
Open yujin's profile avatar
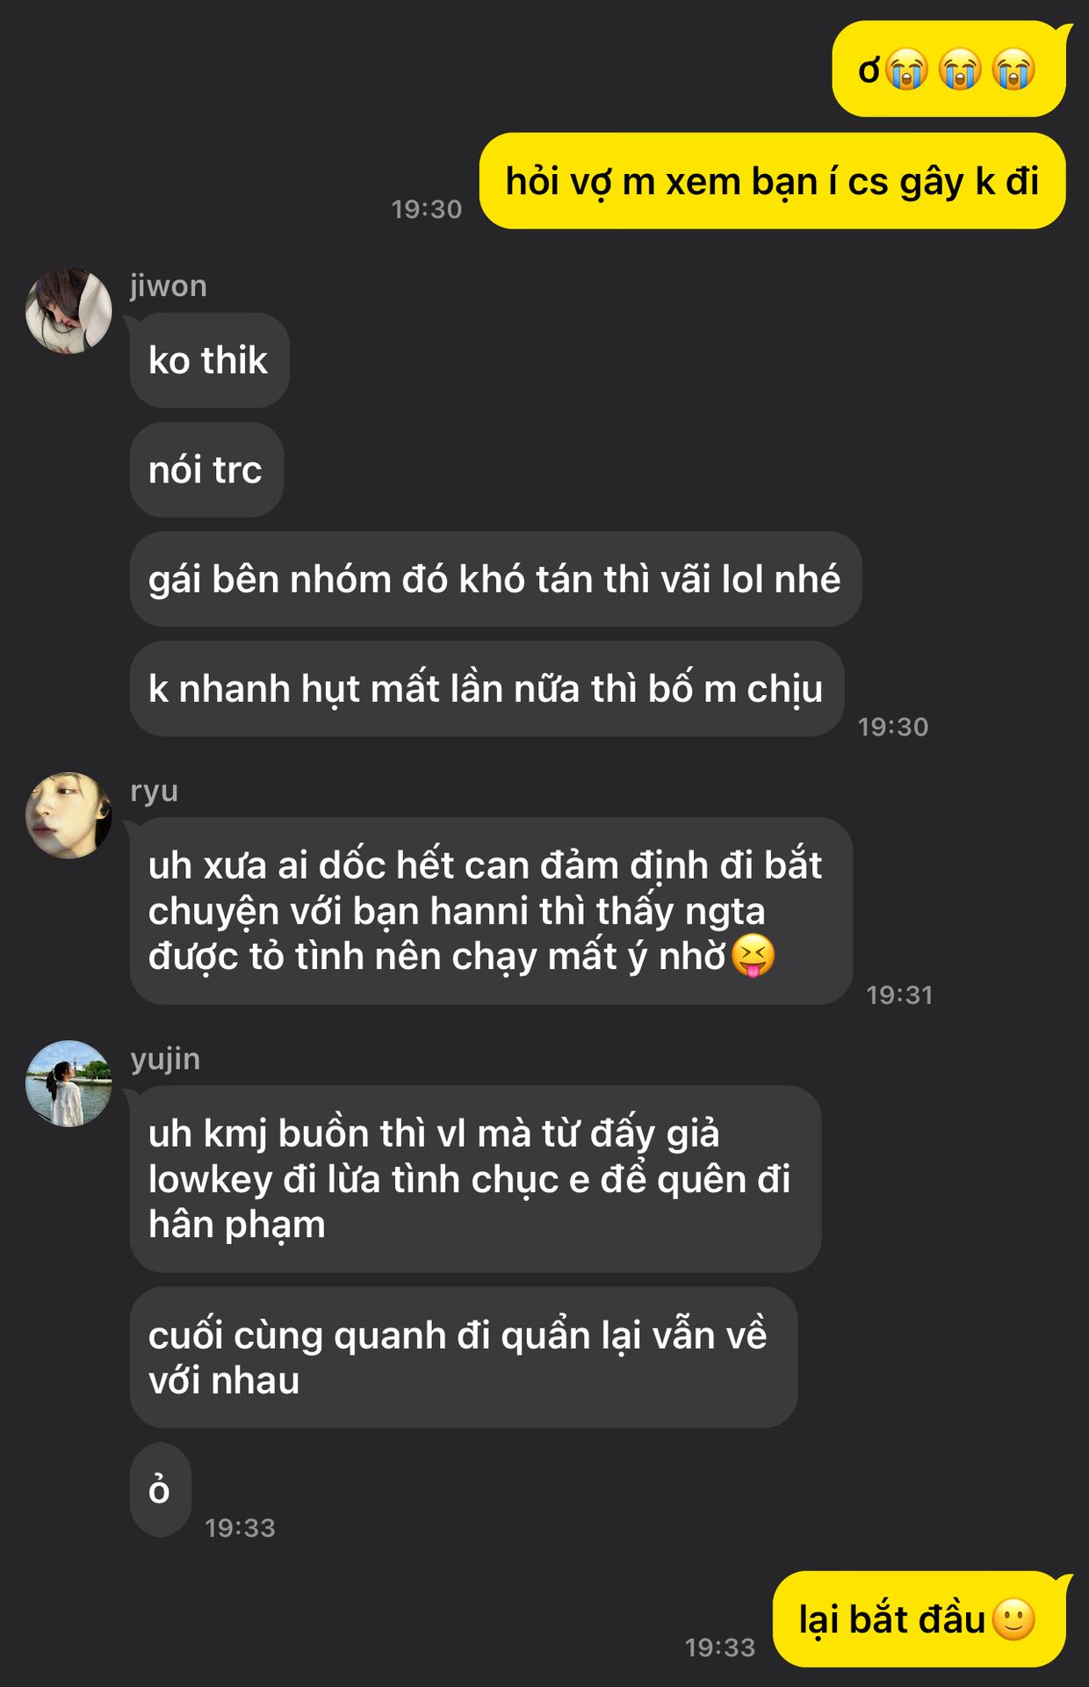coord(69,1083)
